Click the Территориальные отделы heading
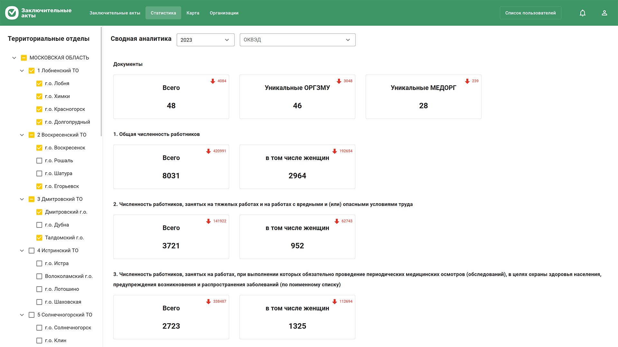This screenshot has width=618, height=347. 49,39
